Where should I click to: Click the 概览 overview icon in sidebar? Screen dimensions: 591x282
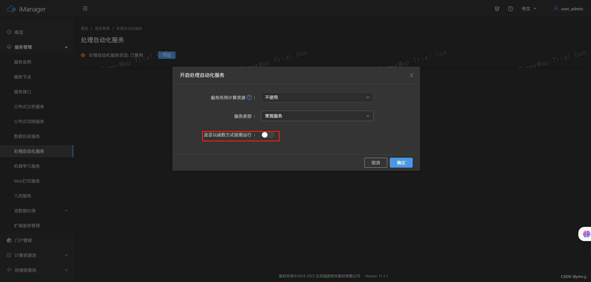(9, 32)
